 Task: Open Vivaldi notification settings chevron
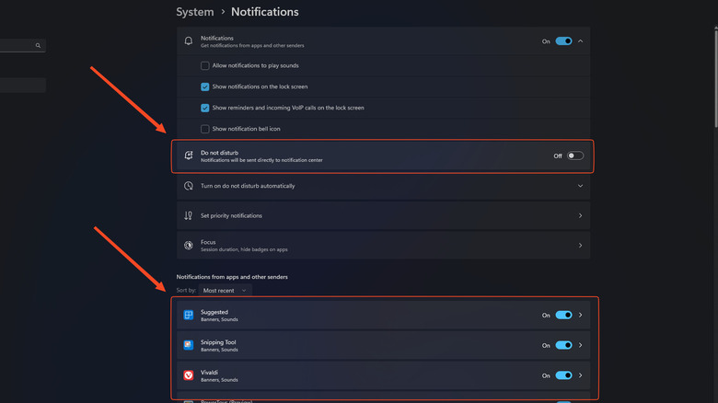pos(581,375)
